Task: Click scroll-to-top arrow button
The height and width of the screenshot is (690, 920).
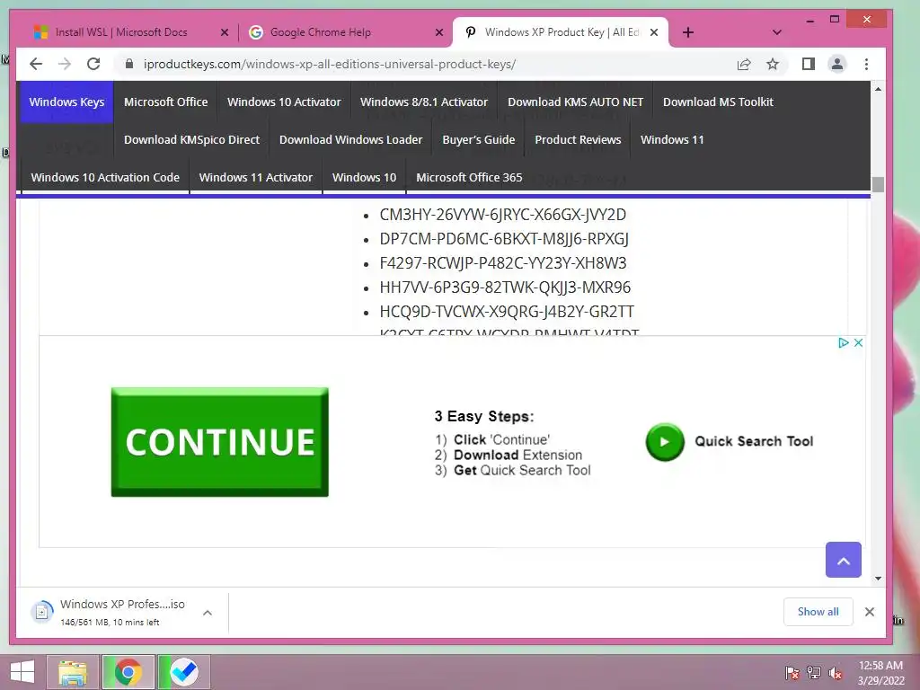Action: click(x=843, y=560)
